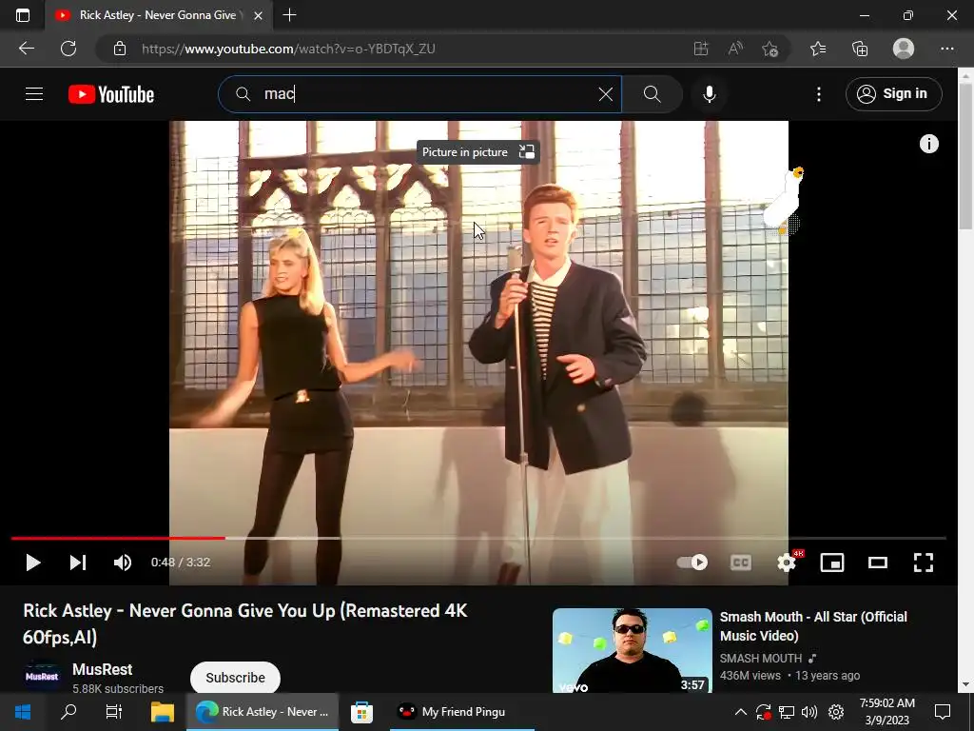
Task: Open video quality settings gear
Action: tap(787, 563)
